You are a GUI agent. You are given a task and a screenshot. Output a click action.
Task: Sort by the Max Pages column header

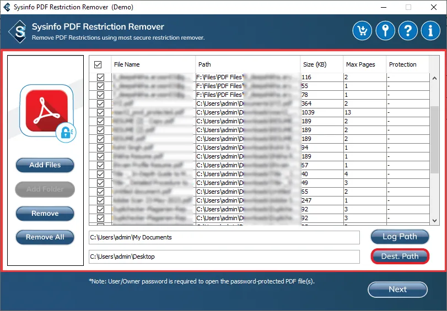coord(365,64)
